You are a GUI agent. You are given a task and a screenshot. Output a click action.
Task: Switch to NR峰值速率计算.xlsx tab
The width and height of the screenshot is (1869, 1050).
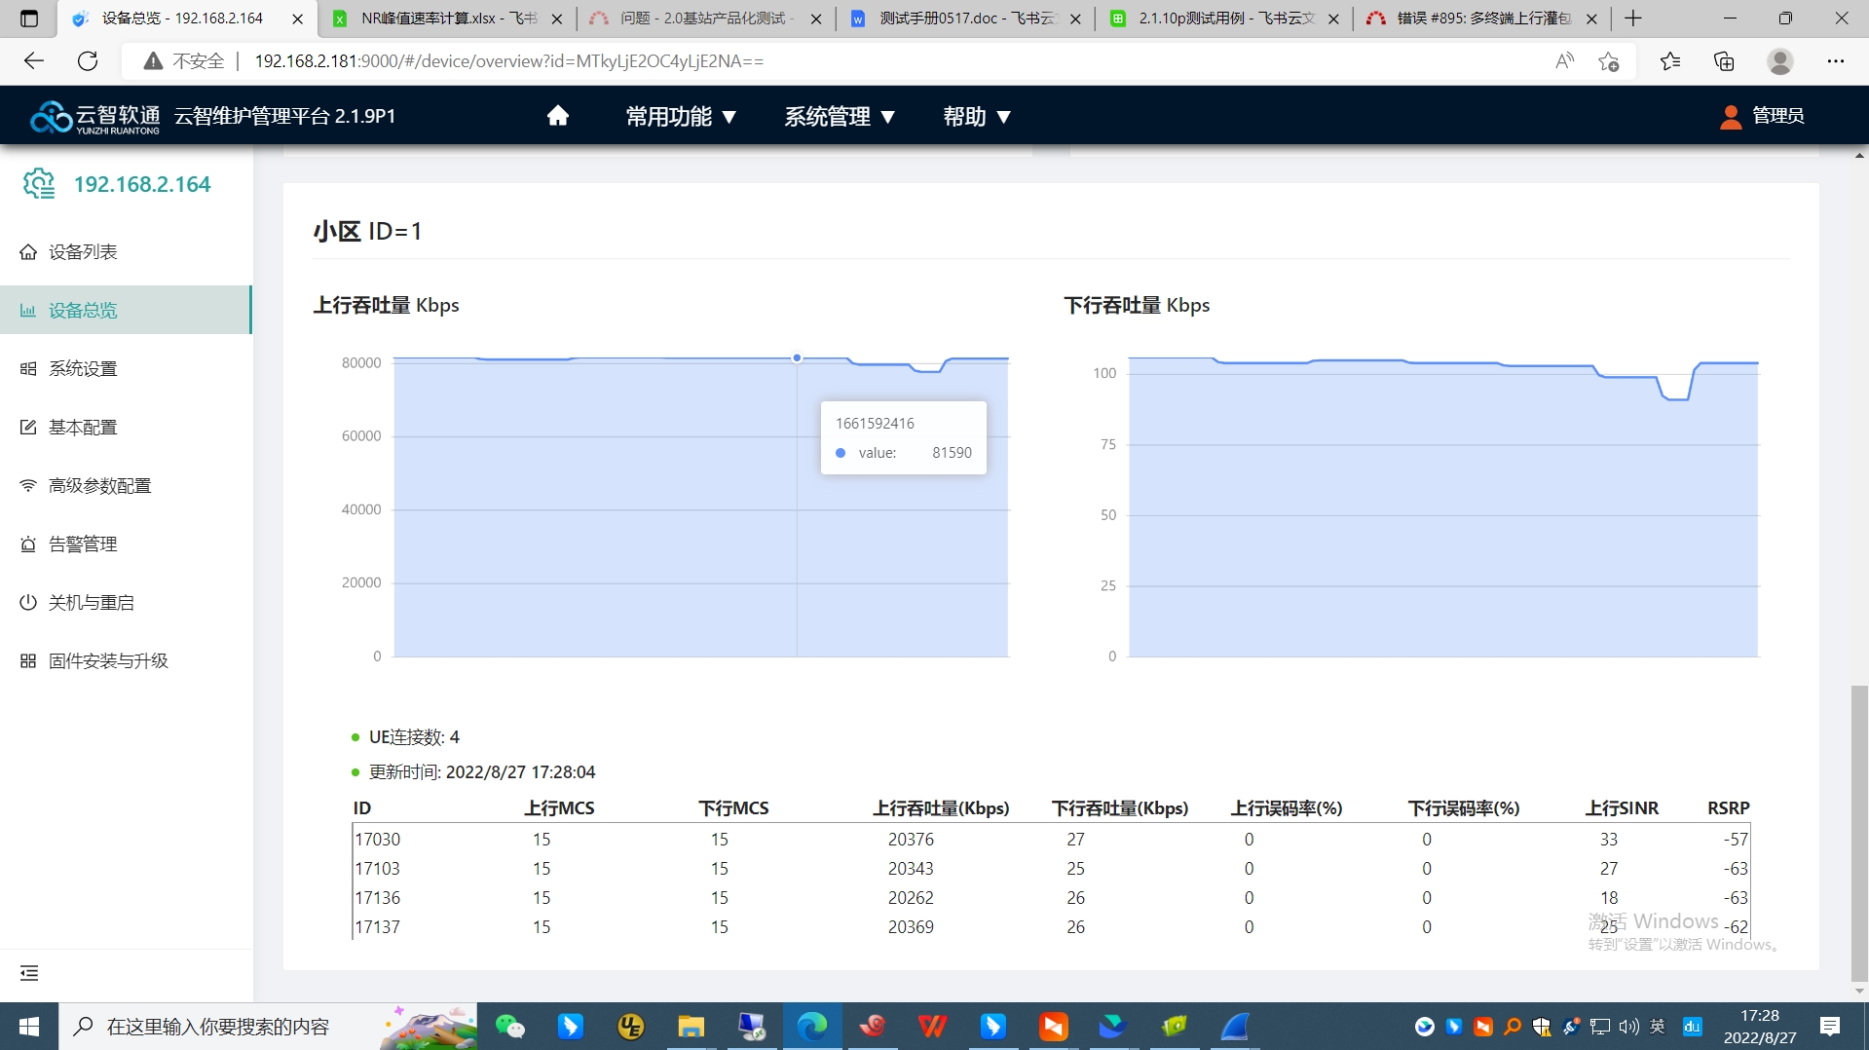click(448, 19)
